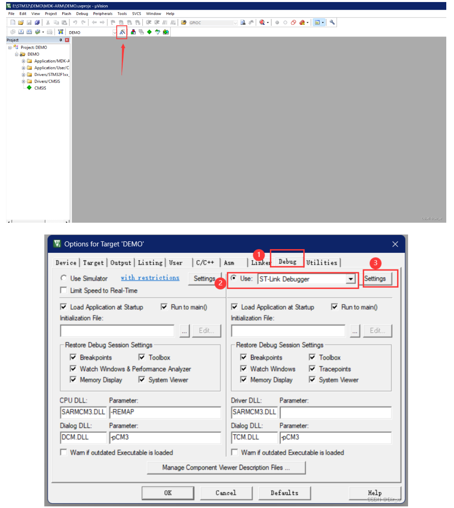Collapse the Project: DEMO tree root

pos(10,48)
